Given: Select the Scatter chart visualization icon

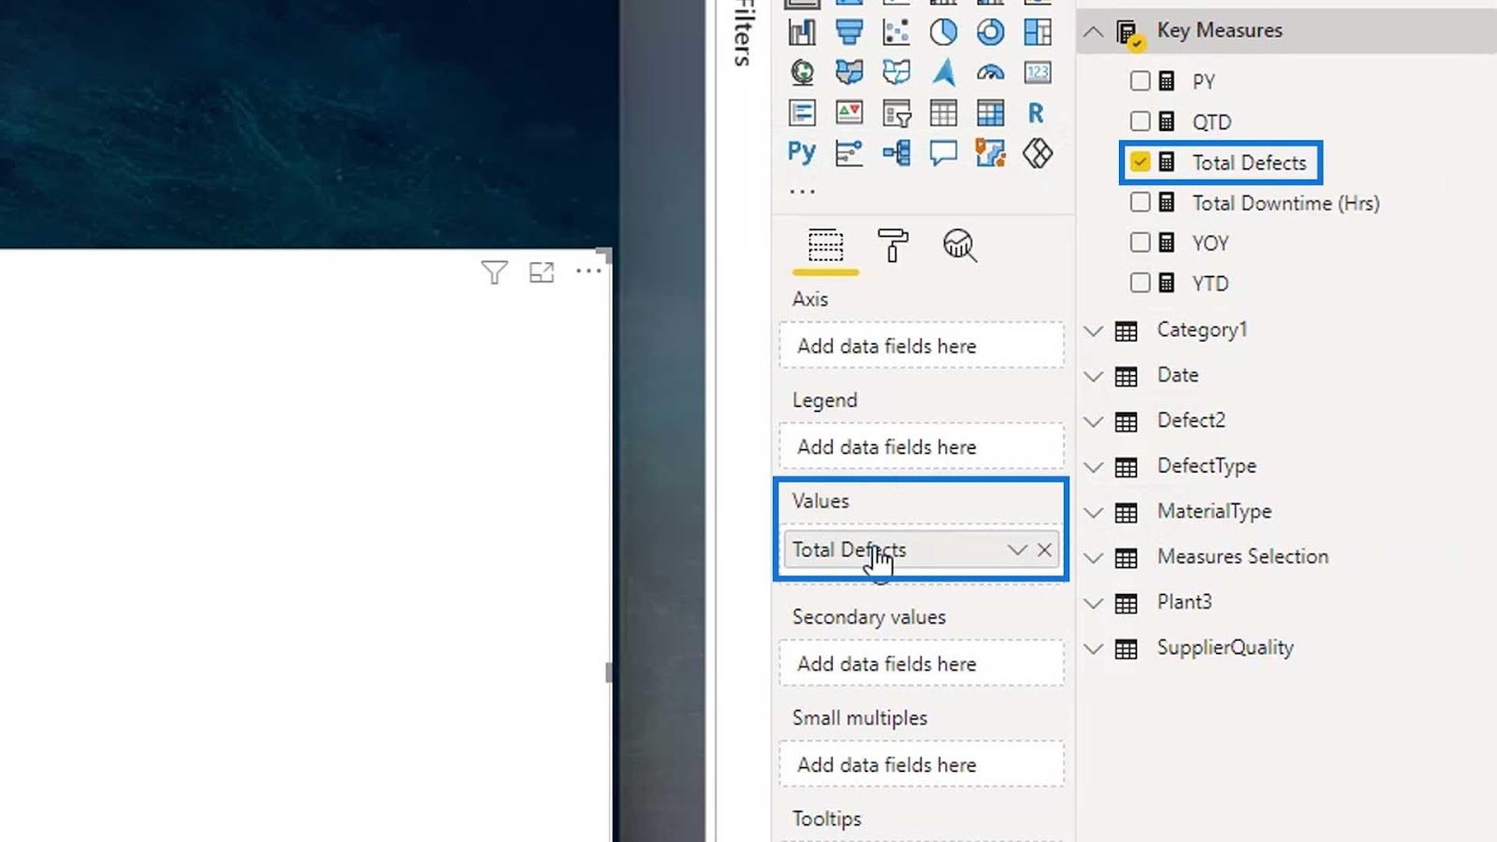Looking at the screenshot, I should click(895, 32).
